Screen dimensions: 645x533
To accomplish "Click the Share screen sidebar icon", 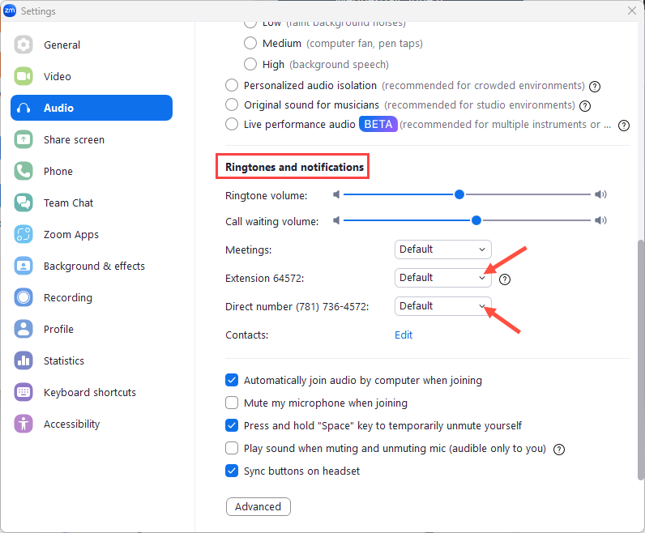I will 23,140.
